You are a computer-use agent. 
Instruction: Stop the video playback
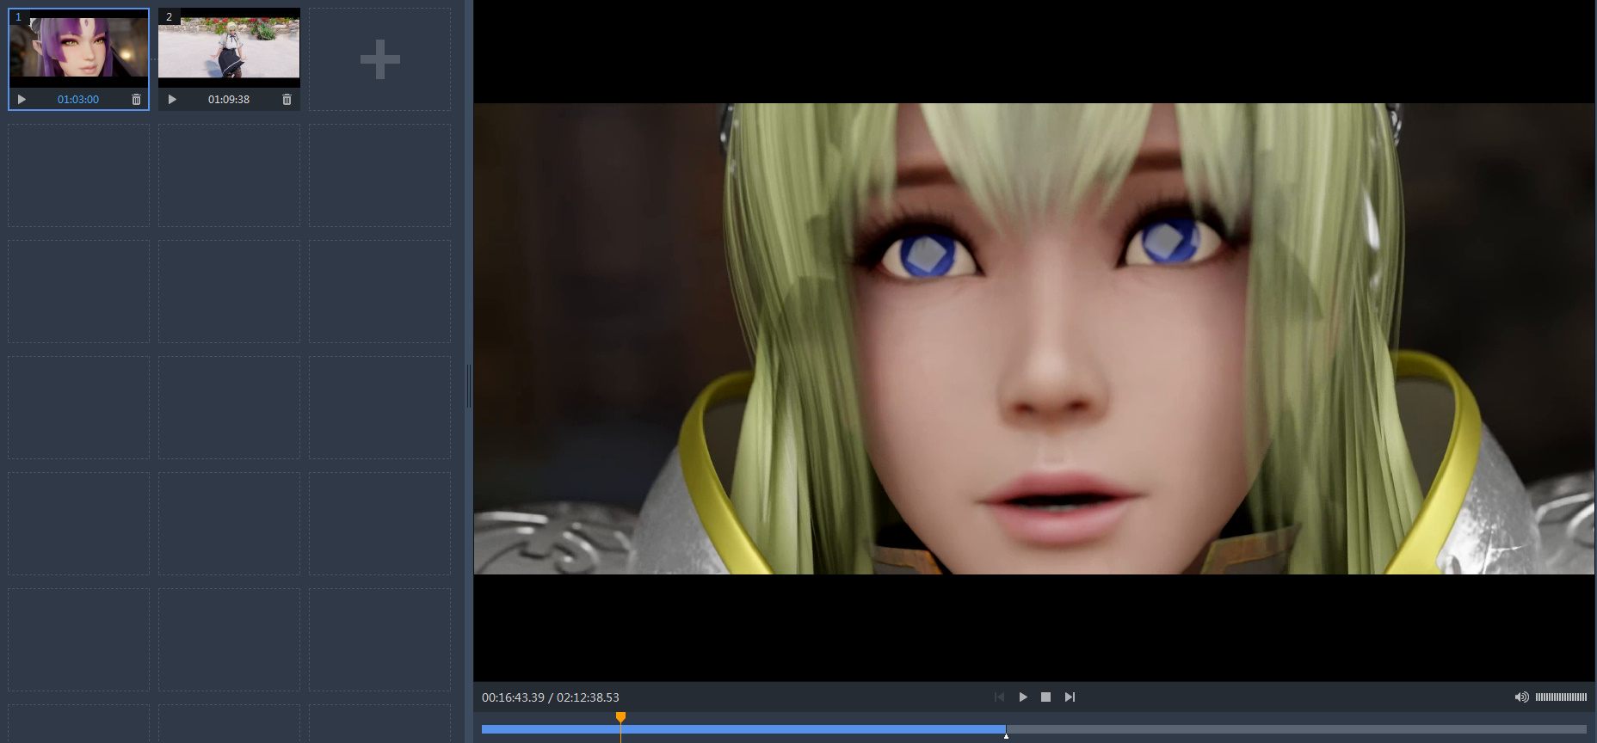(1045, 697)
